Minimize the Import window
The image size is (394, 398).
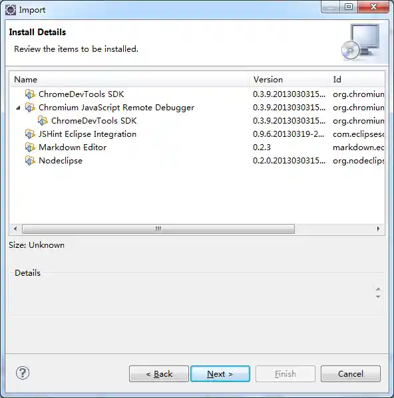coord(331,7)
